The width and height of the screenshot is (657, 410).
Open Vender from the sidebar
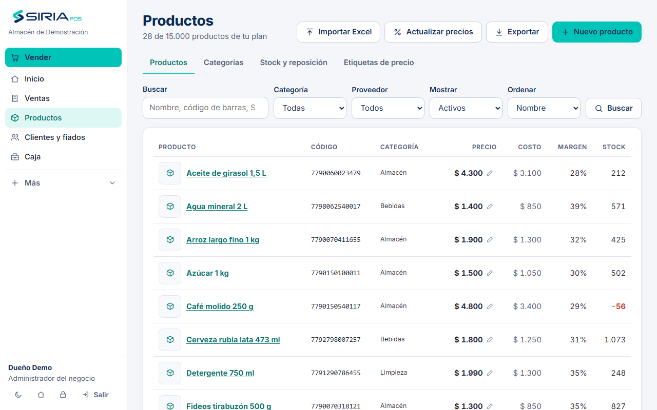coord(63,57)
